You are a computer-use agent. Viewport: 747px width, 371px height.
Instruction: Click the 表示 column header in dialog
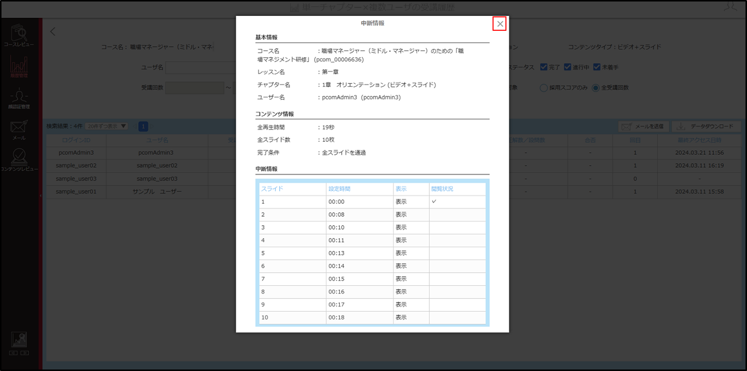(x=411, y=189)
